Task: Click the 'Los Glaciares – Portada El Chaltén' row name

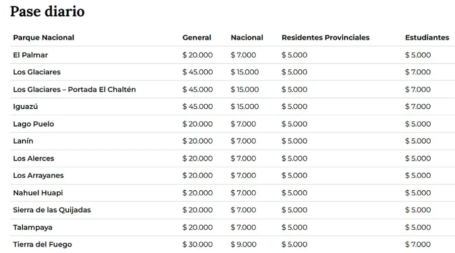Action: (x=74, y=90)
